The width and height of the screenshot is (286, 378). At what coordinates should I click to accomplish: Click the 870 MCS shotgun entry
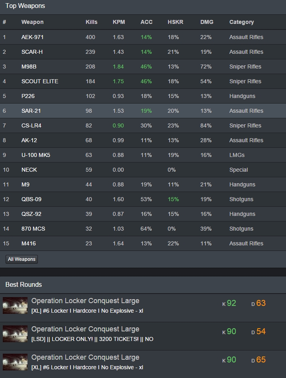point(33,229)
